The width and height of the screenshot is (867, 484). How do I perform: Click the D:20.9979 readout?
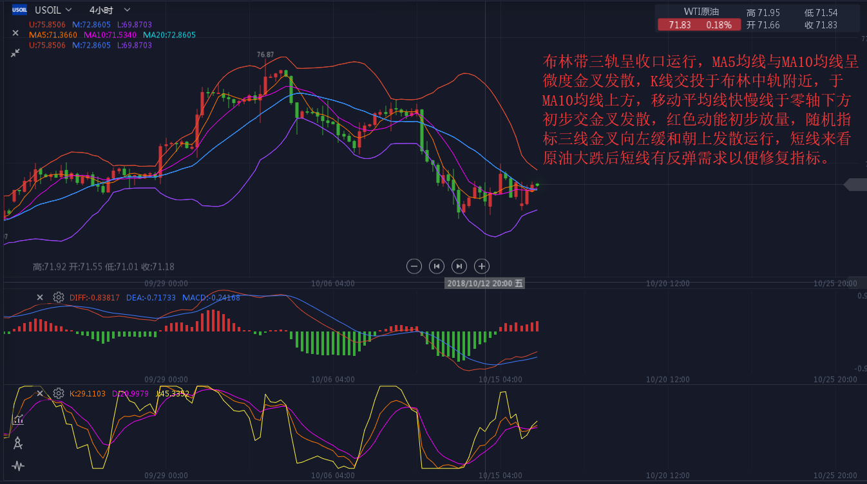click(x=131, y=393)
